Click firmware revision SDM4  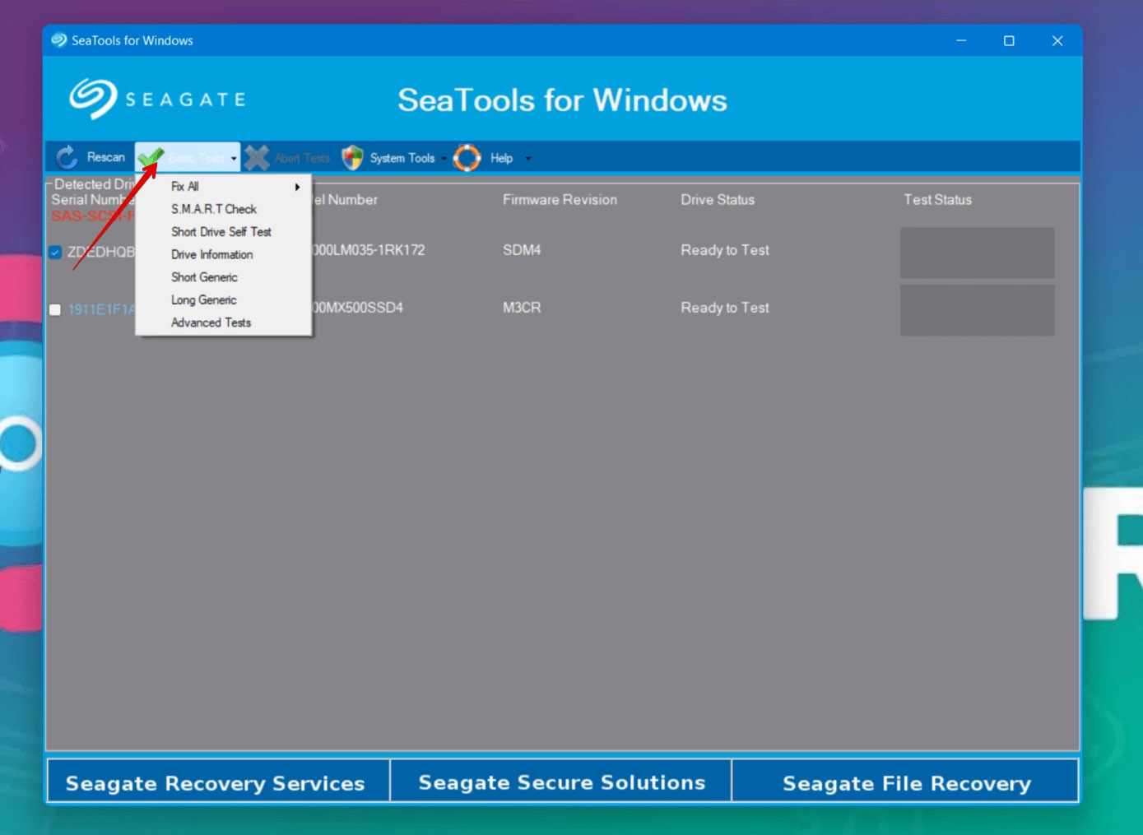click(522, 250)
